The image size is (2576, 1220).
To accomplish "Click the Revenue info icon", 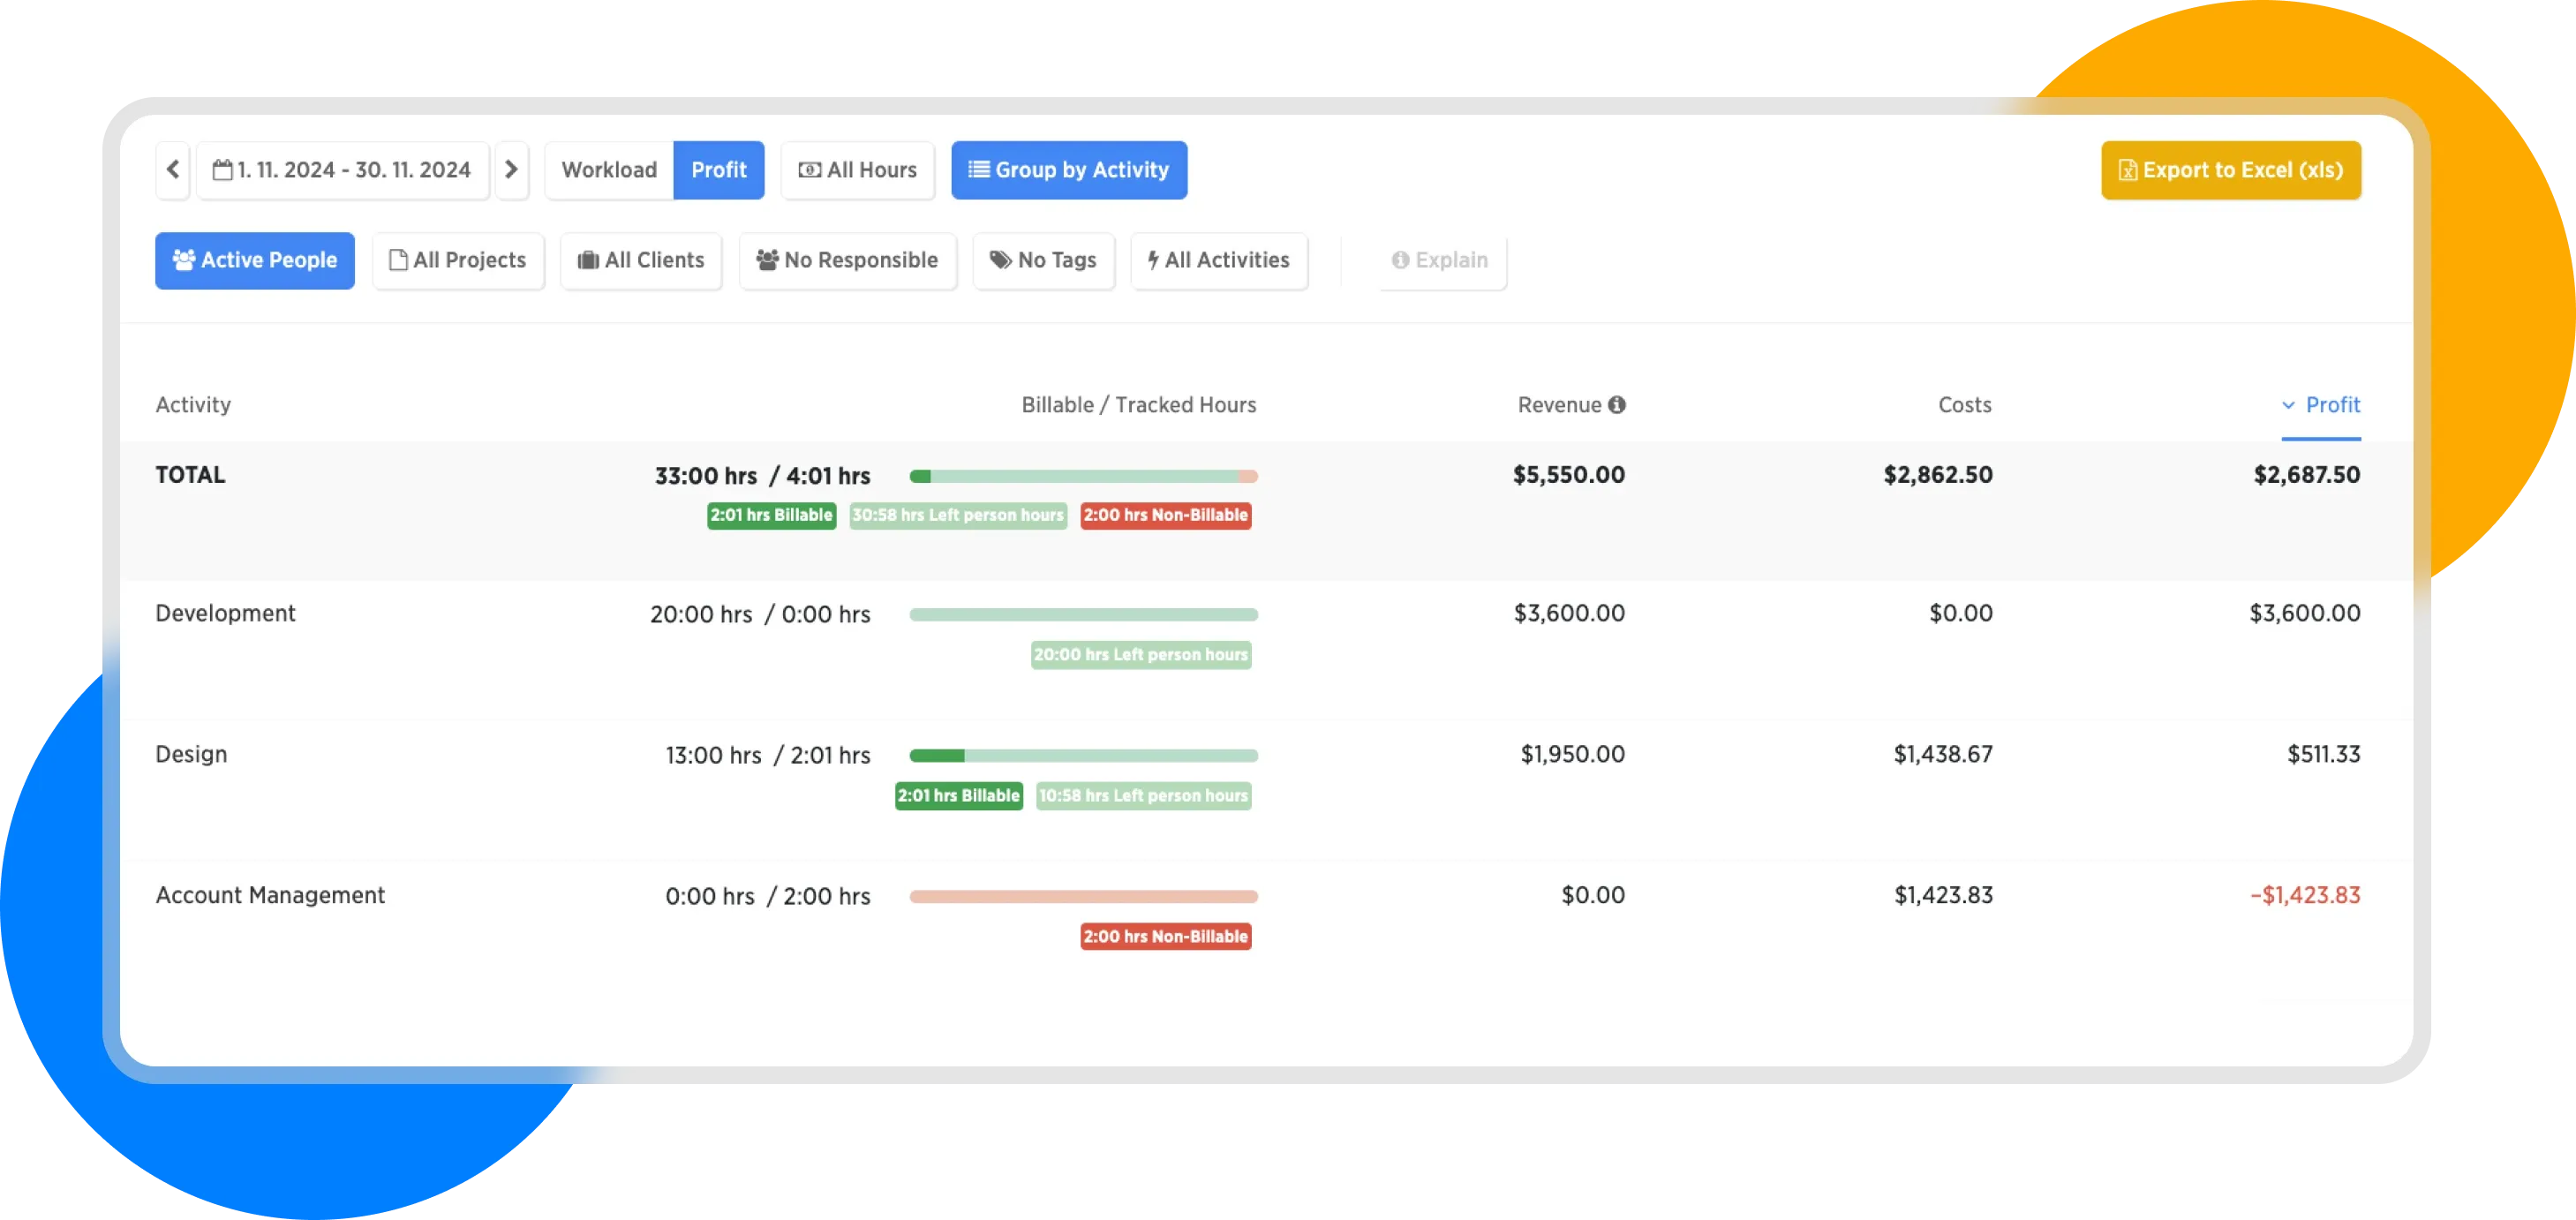I will [x=1616, y=405].
